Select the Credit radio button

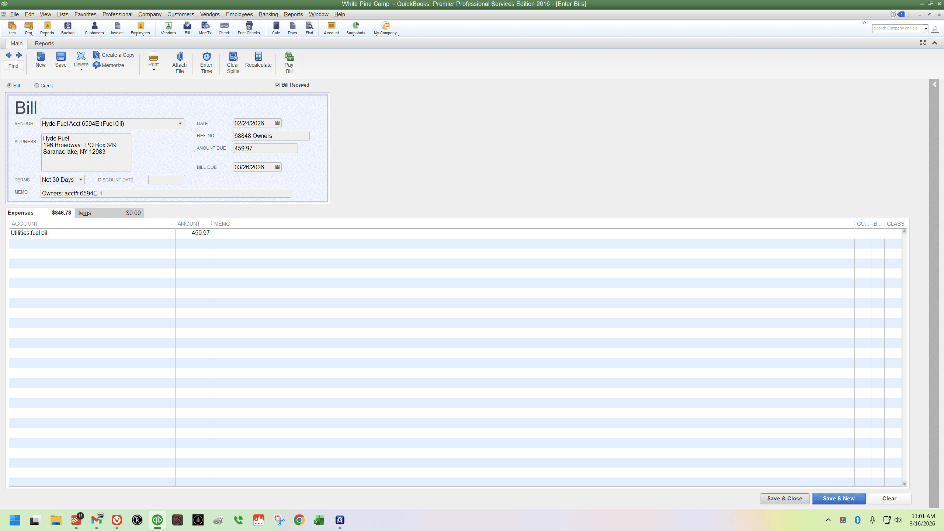[37, 86]
